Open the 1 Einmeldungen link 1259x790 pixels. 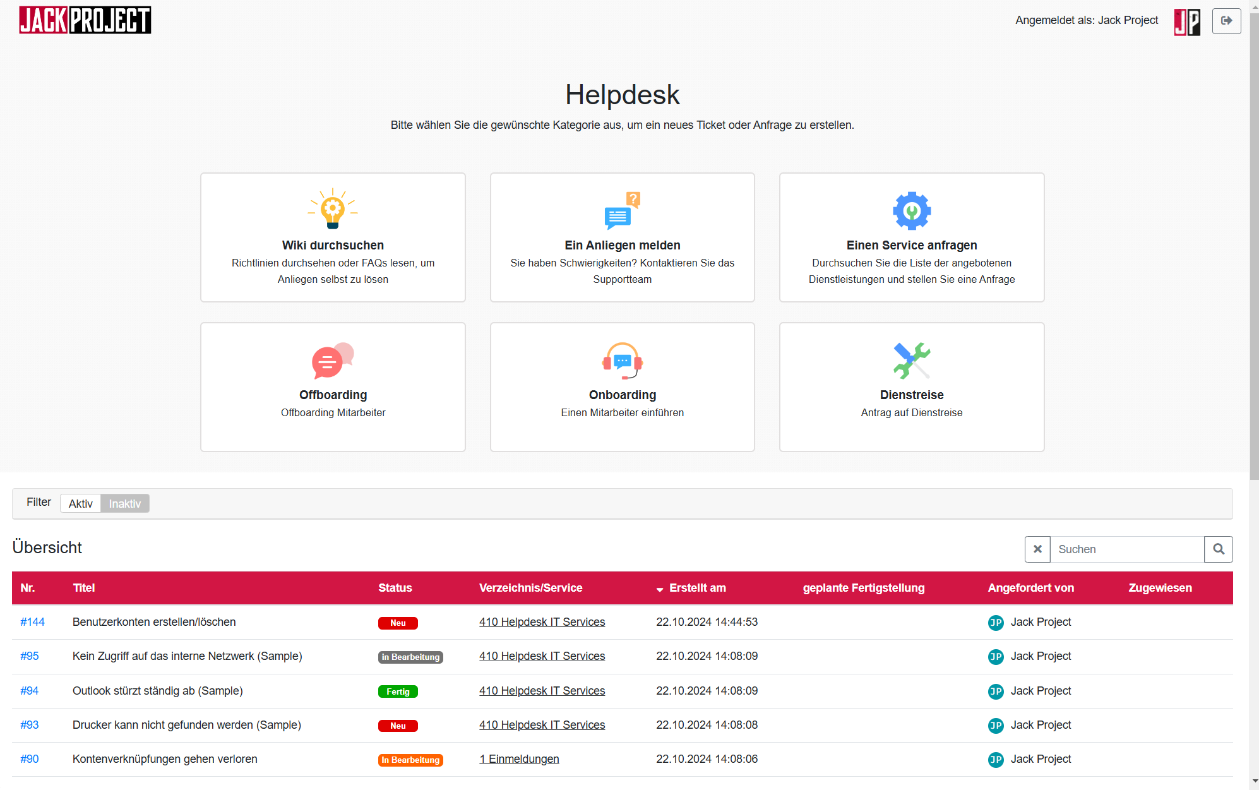coord(519,759)
